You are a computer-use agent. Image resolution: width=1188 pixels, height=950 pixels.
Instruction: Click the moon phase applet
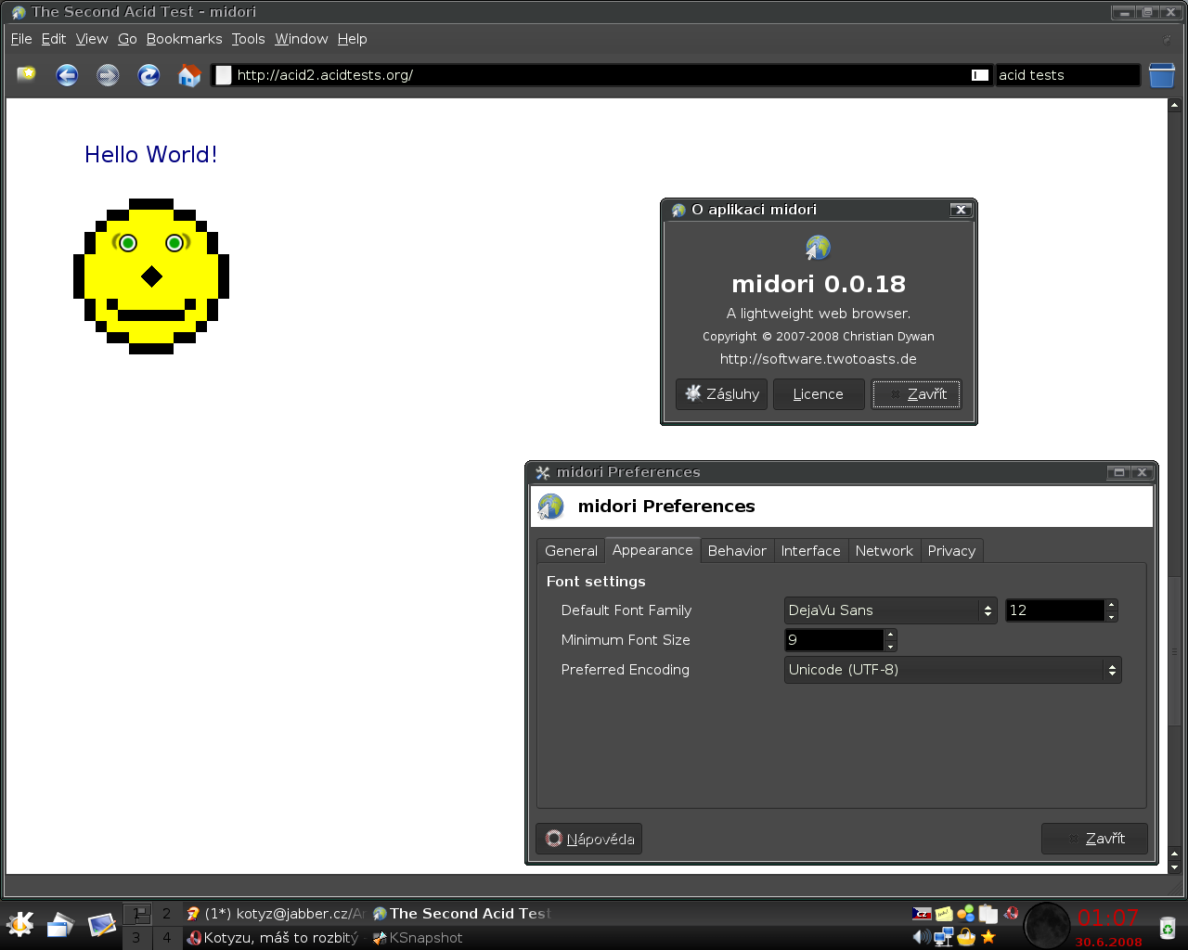[1047, 925]
